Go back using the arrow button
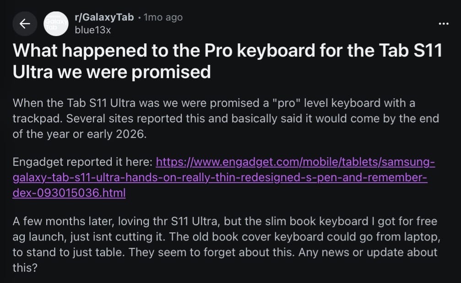This screenshot has height=283, width=461. click(24, 24)
